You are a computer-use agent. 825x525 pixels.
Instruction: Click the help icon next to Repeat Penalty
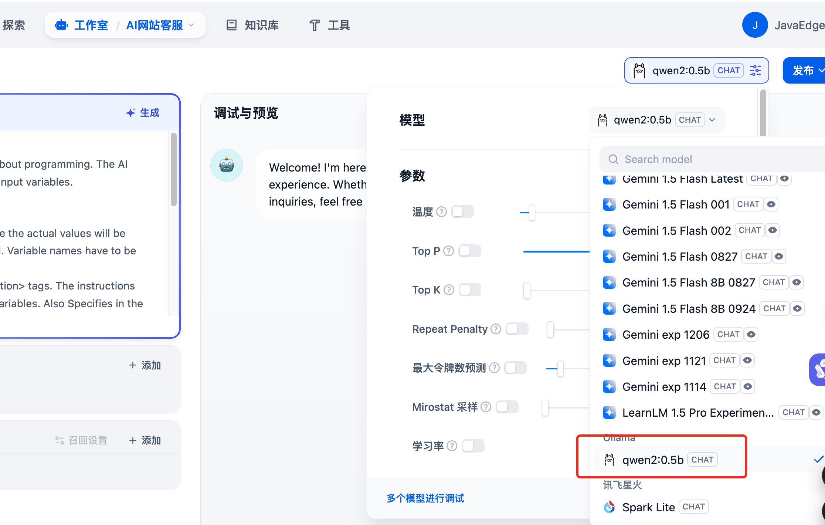[x=496, y=329]
